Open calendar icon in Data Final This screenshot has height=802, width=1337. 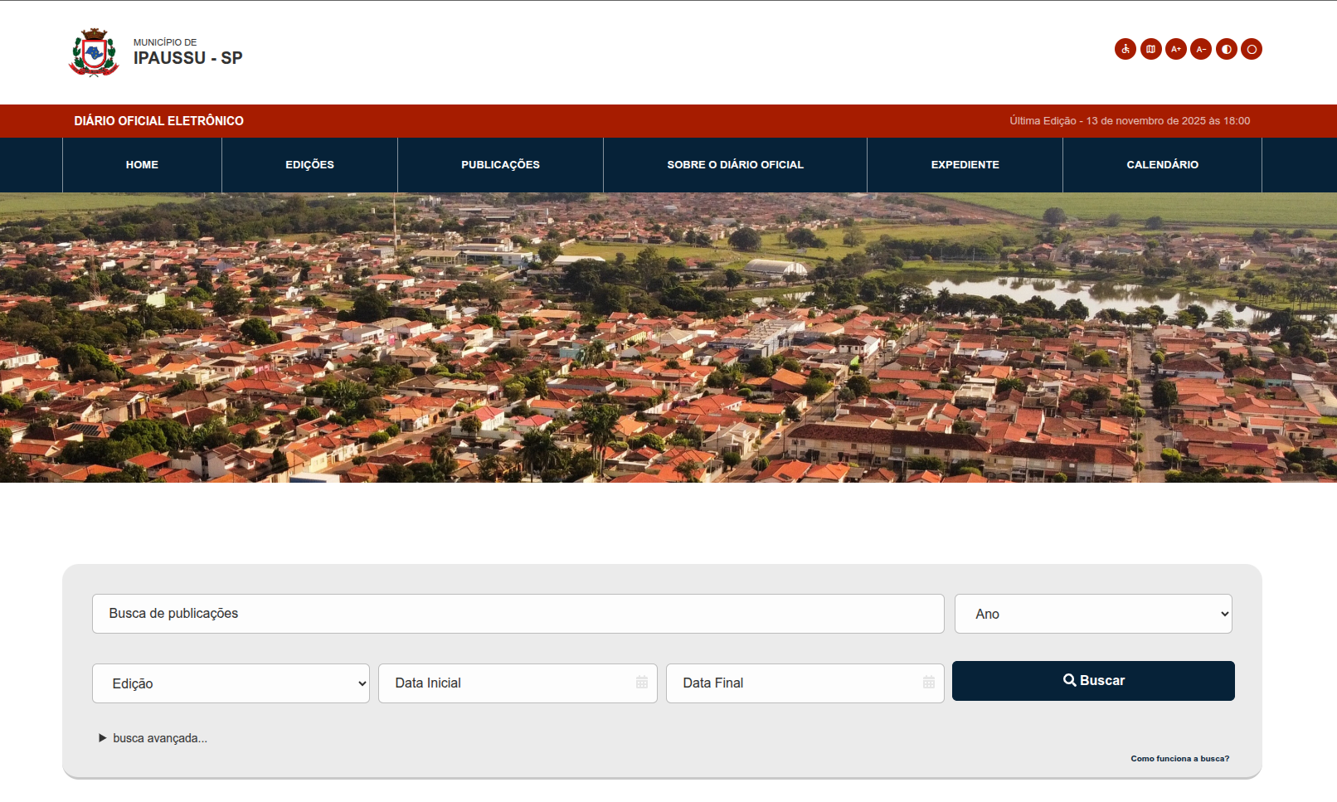929,683
